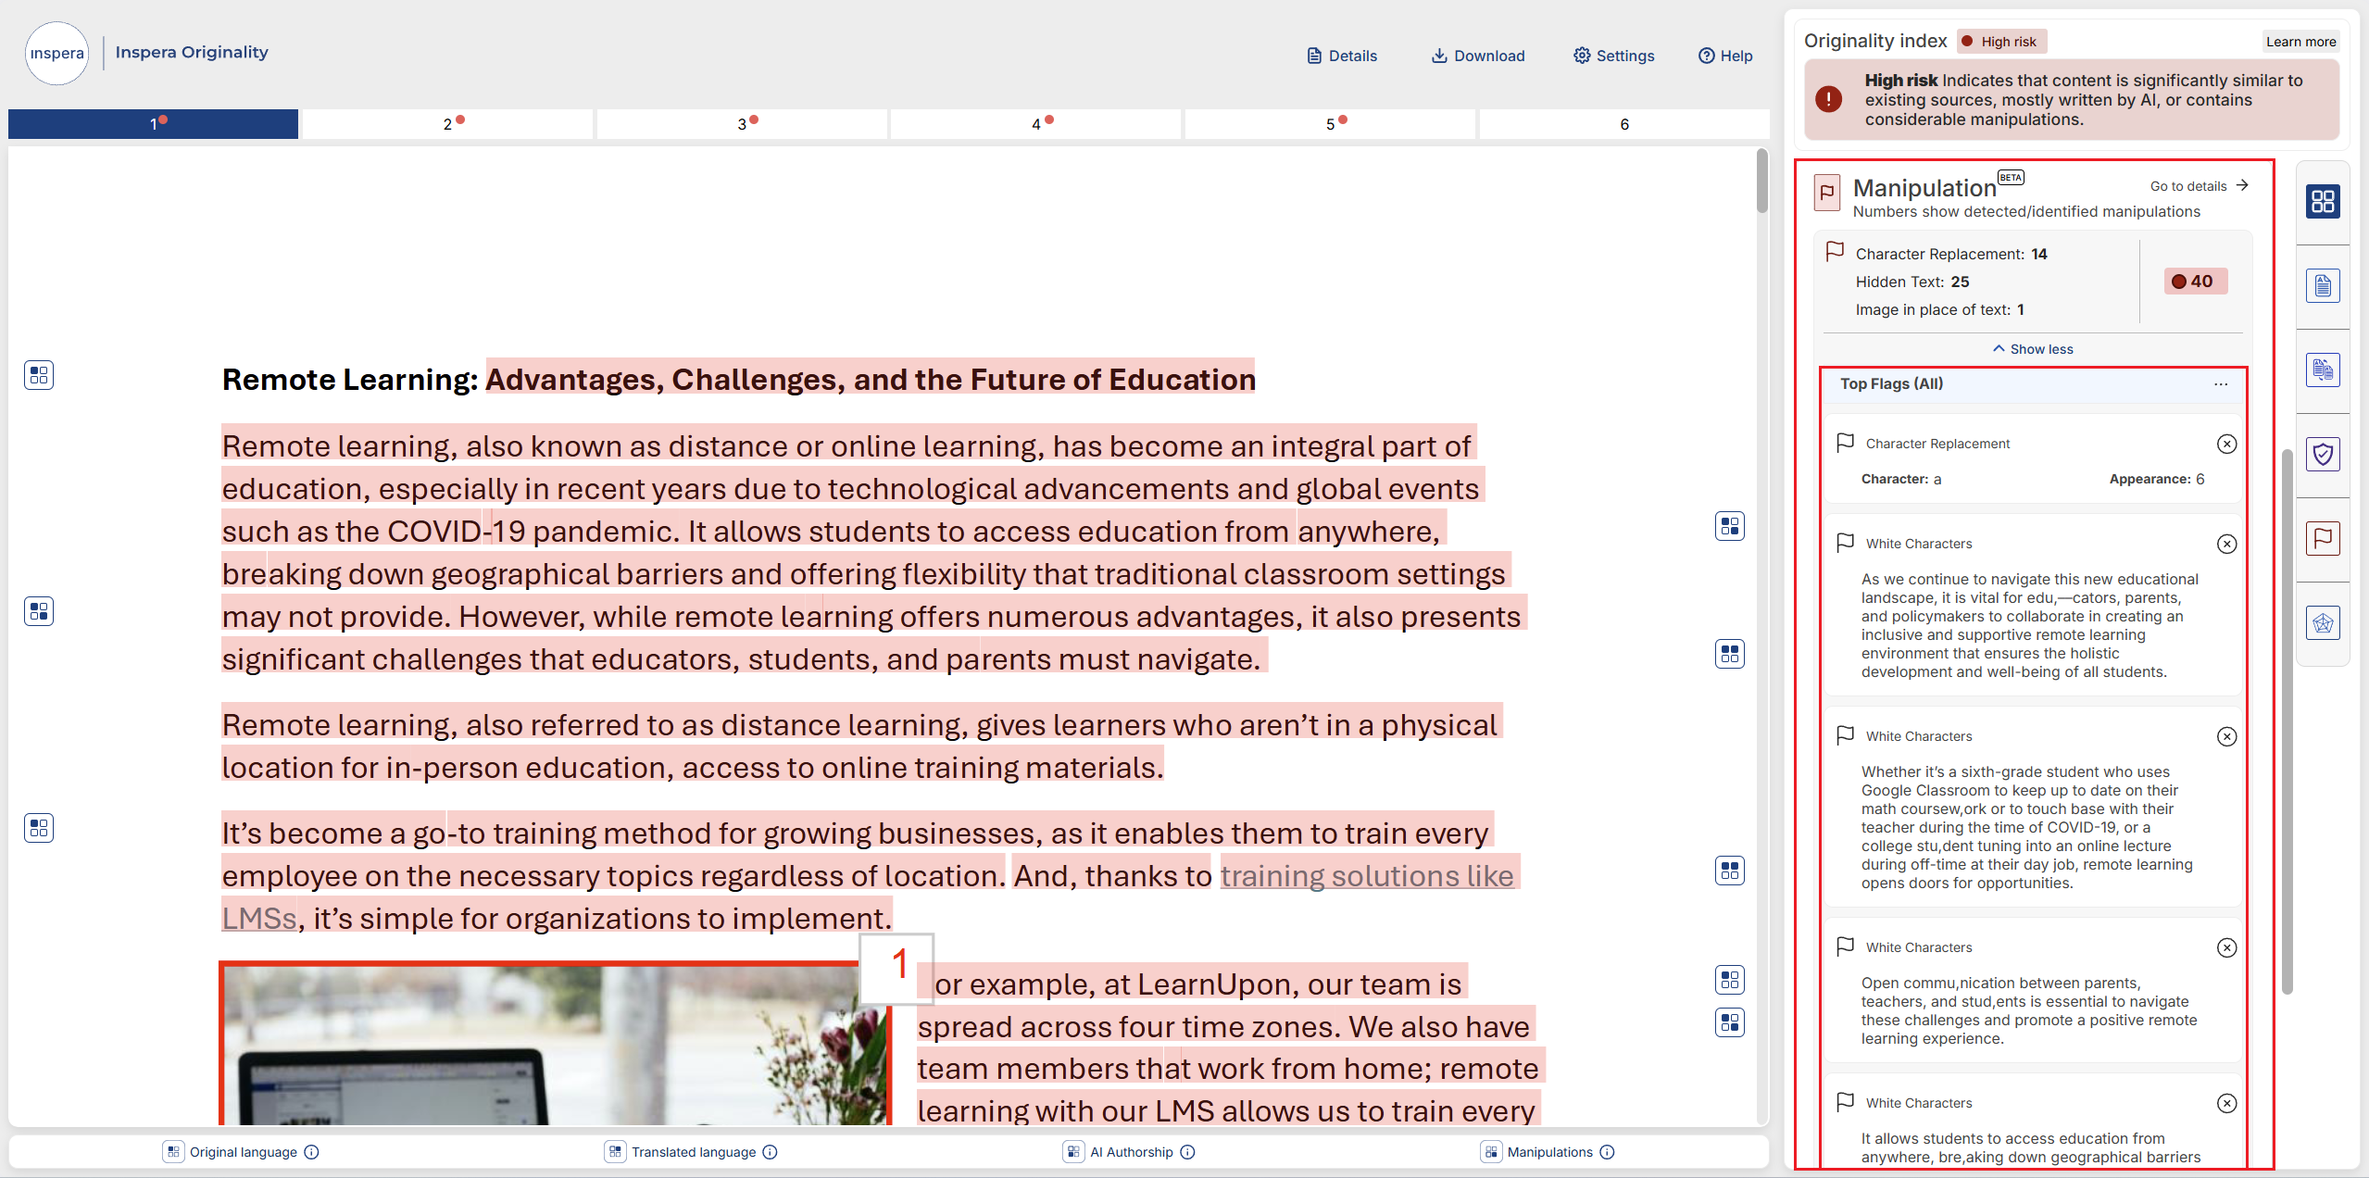Click the laptop image in the document

[x=554, y=1045]
